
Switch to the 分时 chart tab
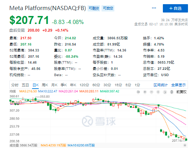[15, 85]
